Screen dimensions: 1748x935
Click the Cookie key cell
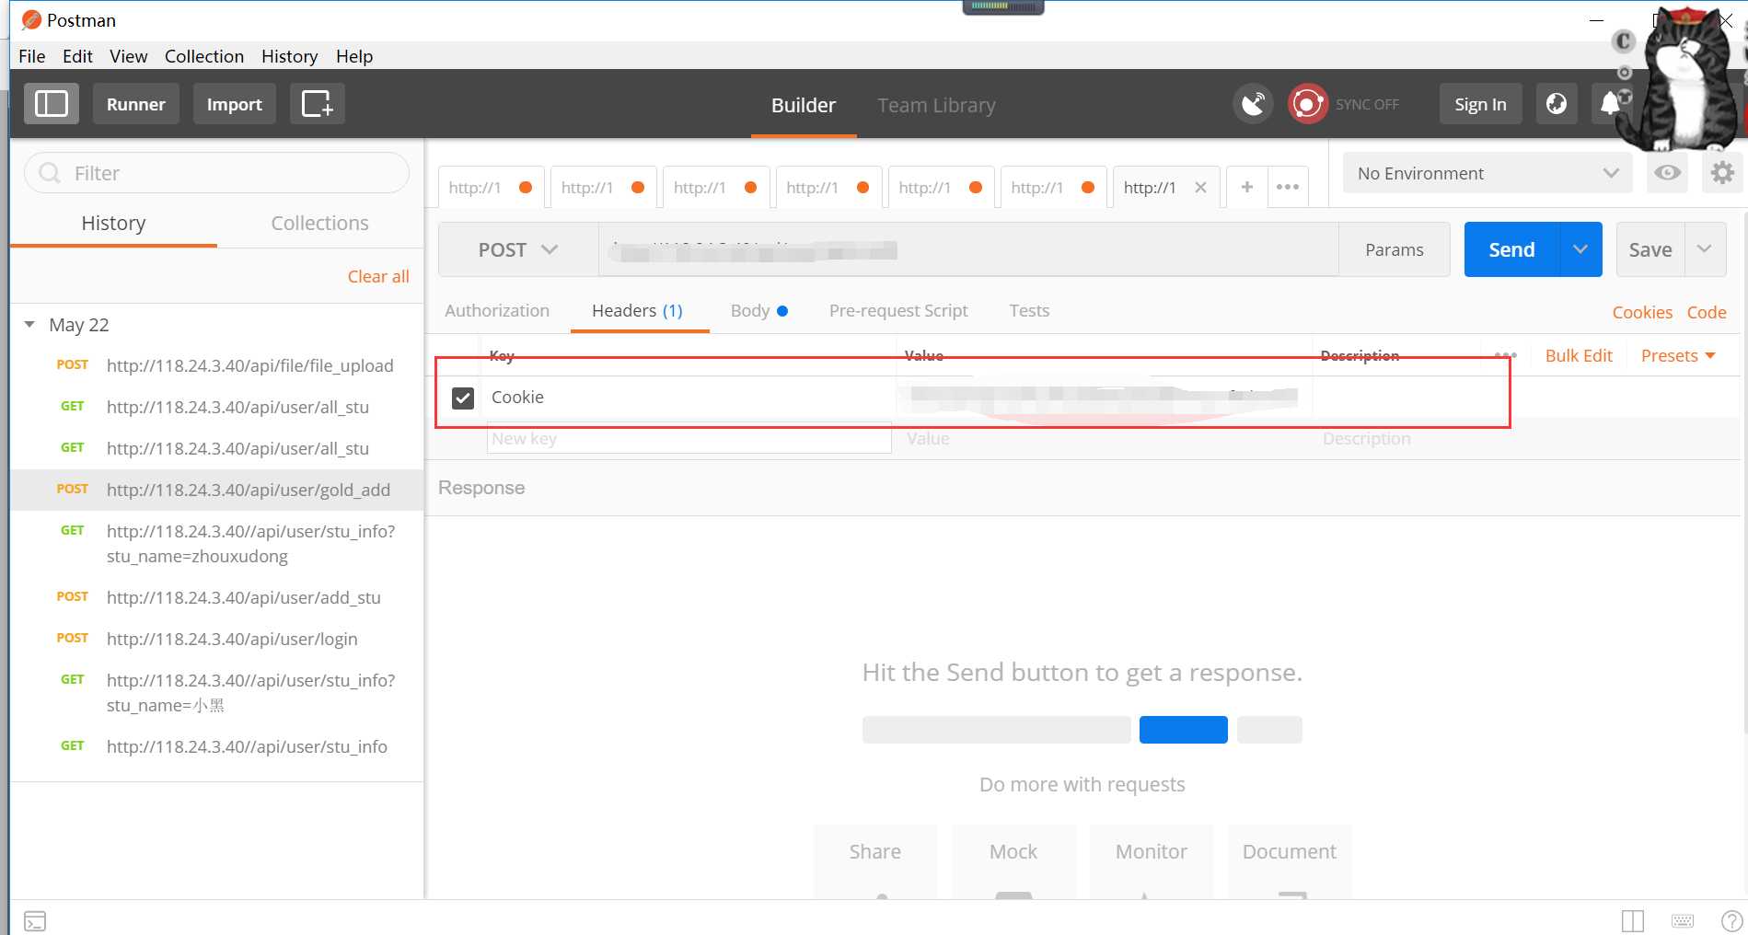pos(689,398)
